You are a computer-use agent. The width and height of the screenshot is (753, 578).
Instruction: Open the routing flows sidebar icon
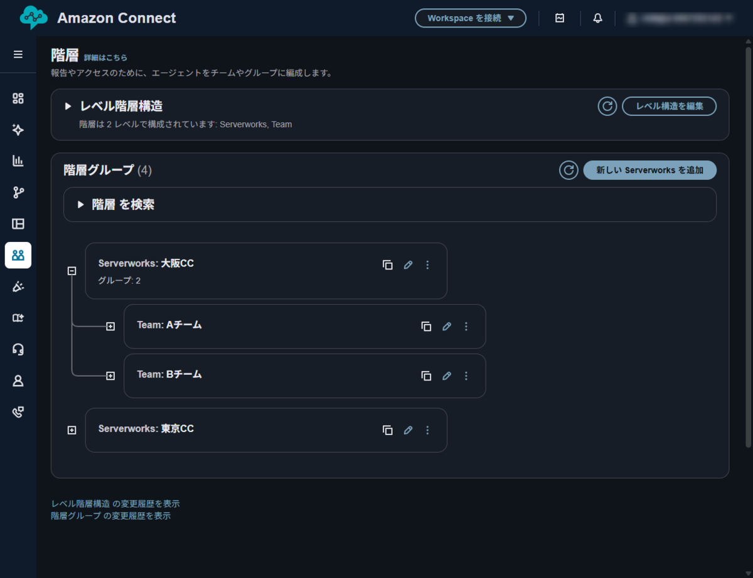pos(18,192)
